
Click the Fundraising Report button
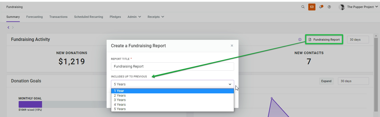click(324, 40)
